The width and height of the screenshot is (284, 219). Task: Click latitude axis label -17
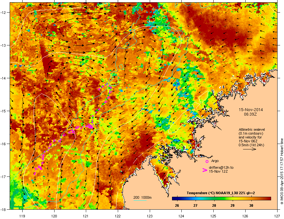(3, 176)
